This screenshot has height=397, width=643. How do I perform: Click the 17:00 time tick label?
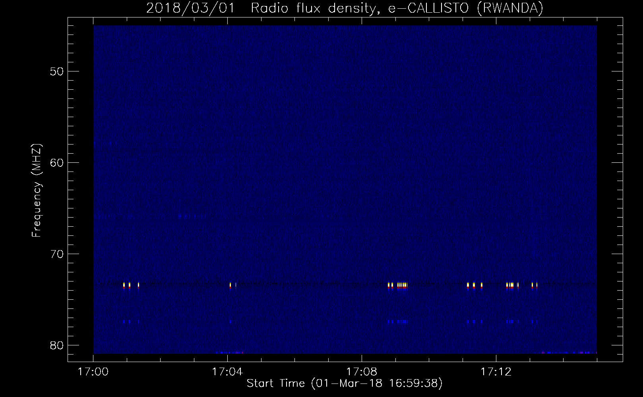point(93,372)
